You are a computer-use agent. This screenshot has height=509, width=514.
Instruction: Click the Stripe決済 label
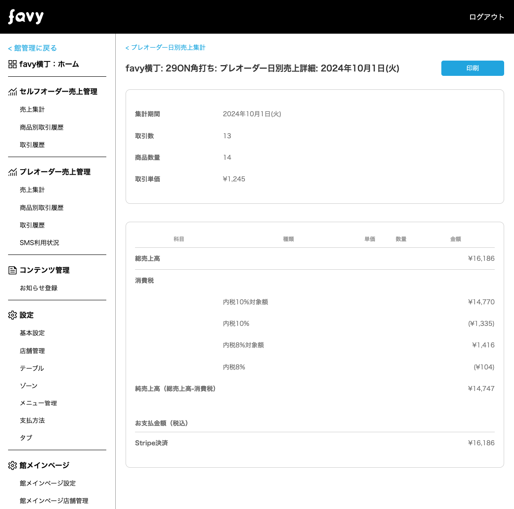pyautogui.click(x=152, y=443)
